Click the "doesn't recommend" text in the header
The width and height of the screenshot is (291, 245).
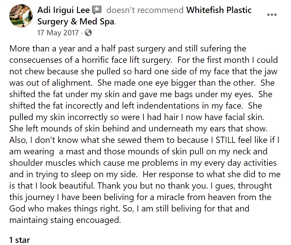145,10
